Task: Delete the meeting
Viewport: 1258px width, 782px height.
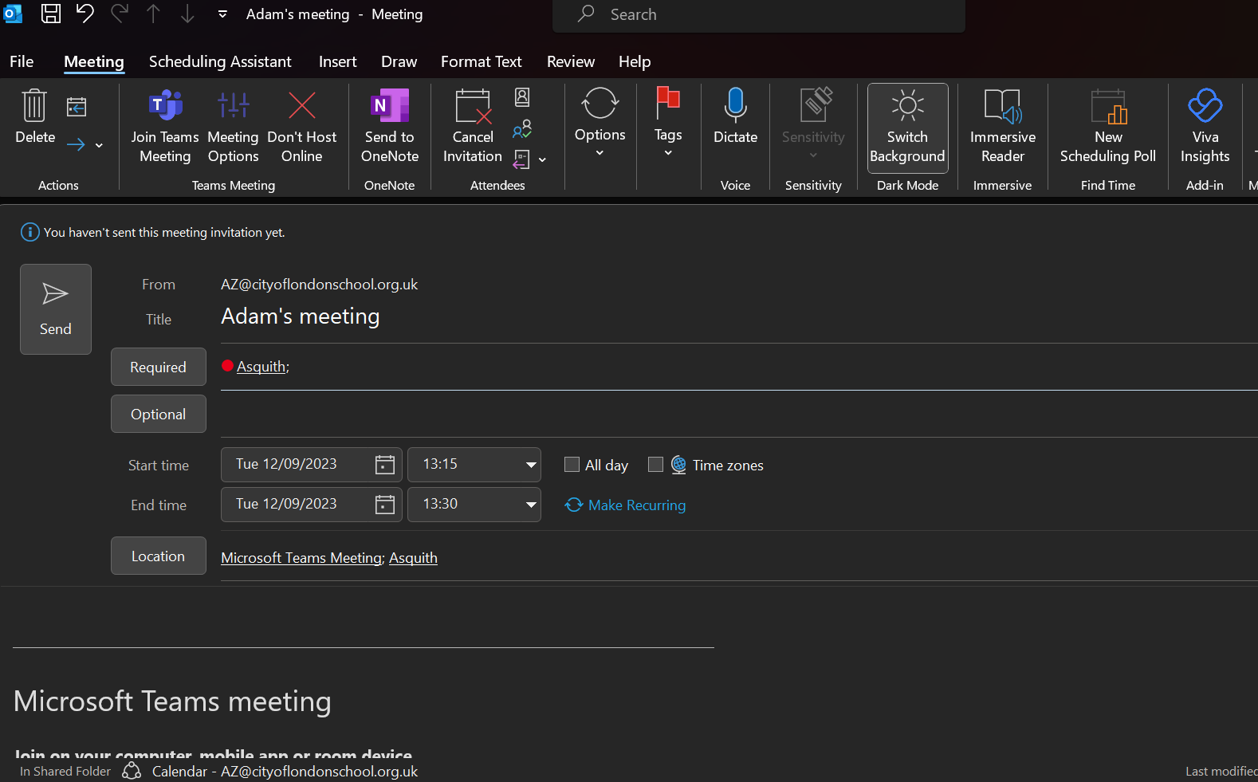Action: coord(35,118)
